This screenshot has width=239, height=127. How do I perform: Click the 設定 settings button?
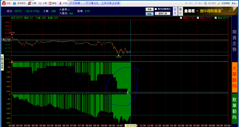(175, 11)
